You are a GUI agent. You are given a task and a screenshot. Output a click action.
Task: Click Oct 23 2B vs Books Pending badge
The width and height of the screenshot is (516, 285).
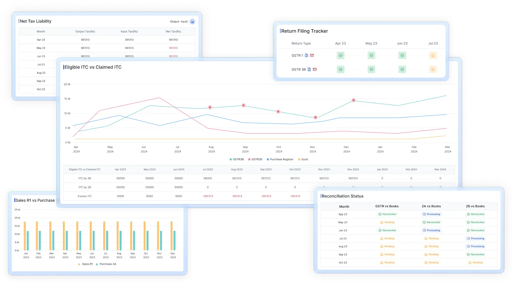475,262
